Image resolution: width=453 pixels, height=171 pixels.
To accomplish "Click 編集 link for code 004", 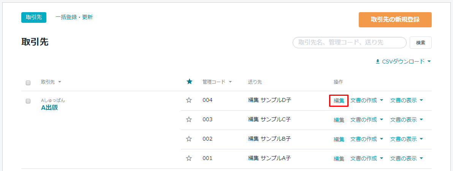I will tap(339, 101).
